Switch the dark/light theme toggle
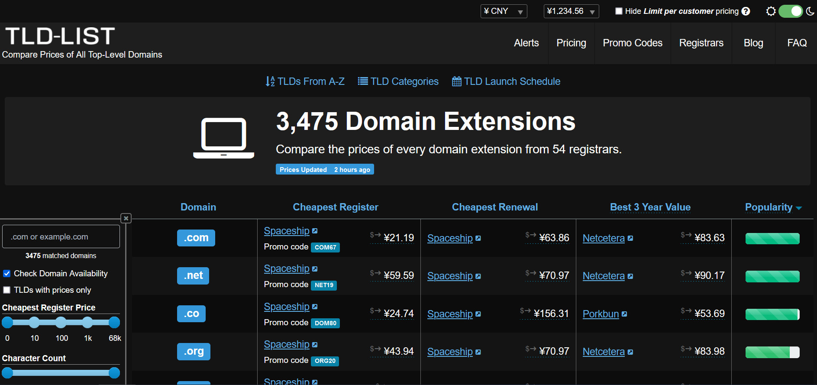 [x=791, y=11]
